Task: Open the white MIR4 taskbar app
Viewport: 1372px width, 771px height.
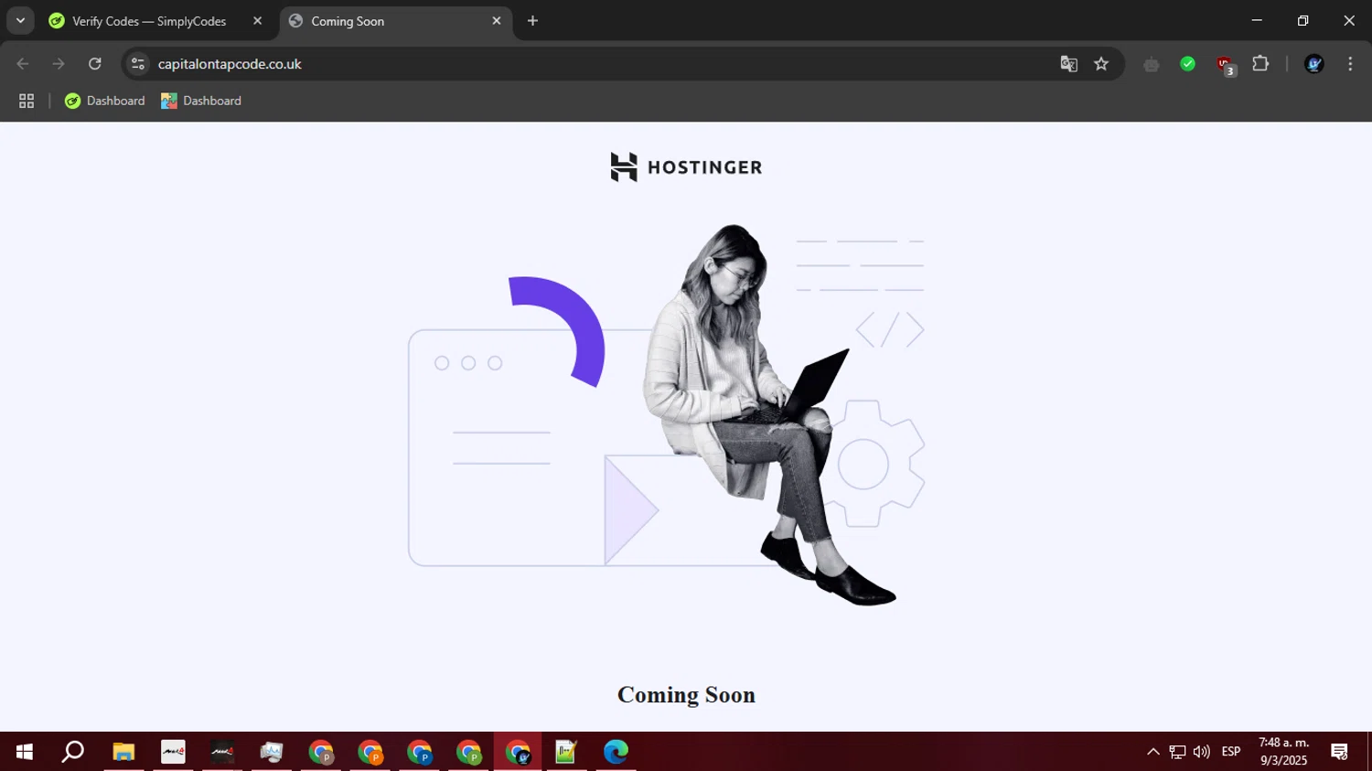Action: click(173, 752)
